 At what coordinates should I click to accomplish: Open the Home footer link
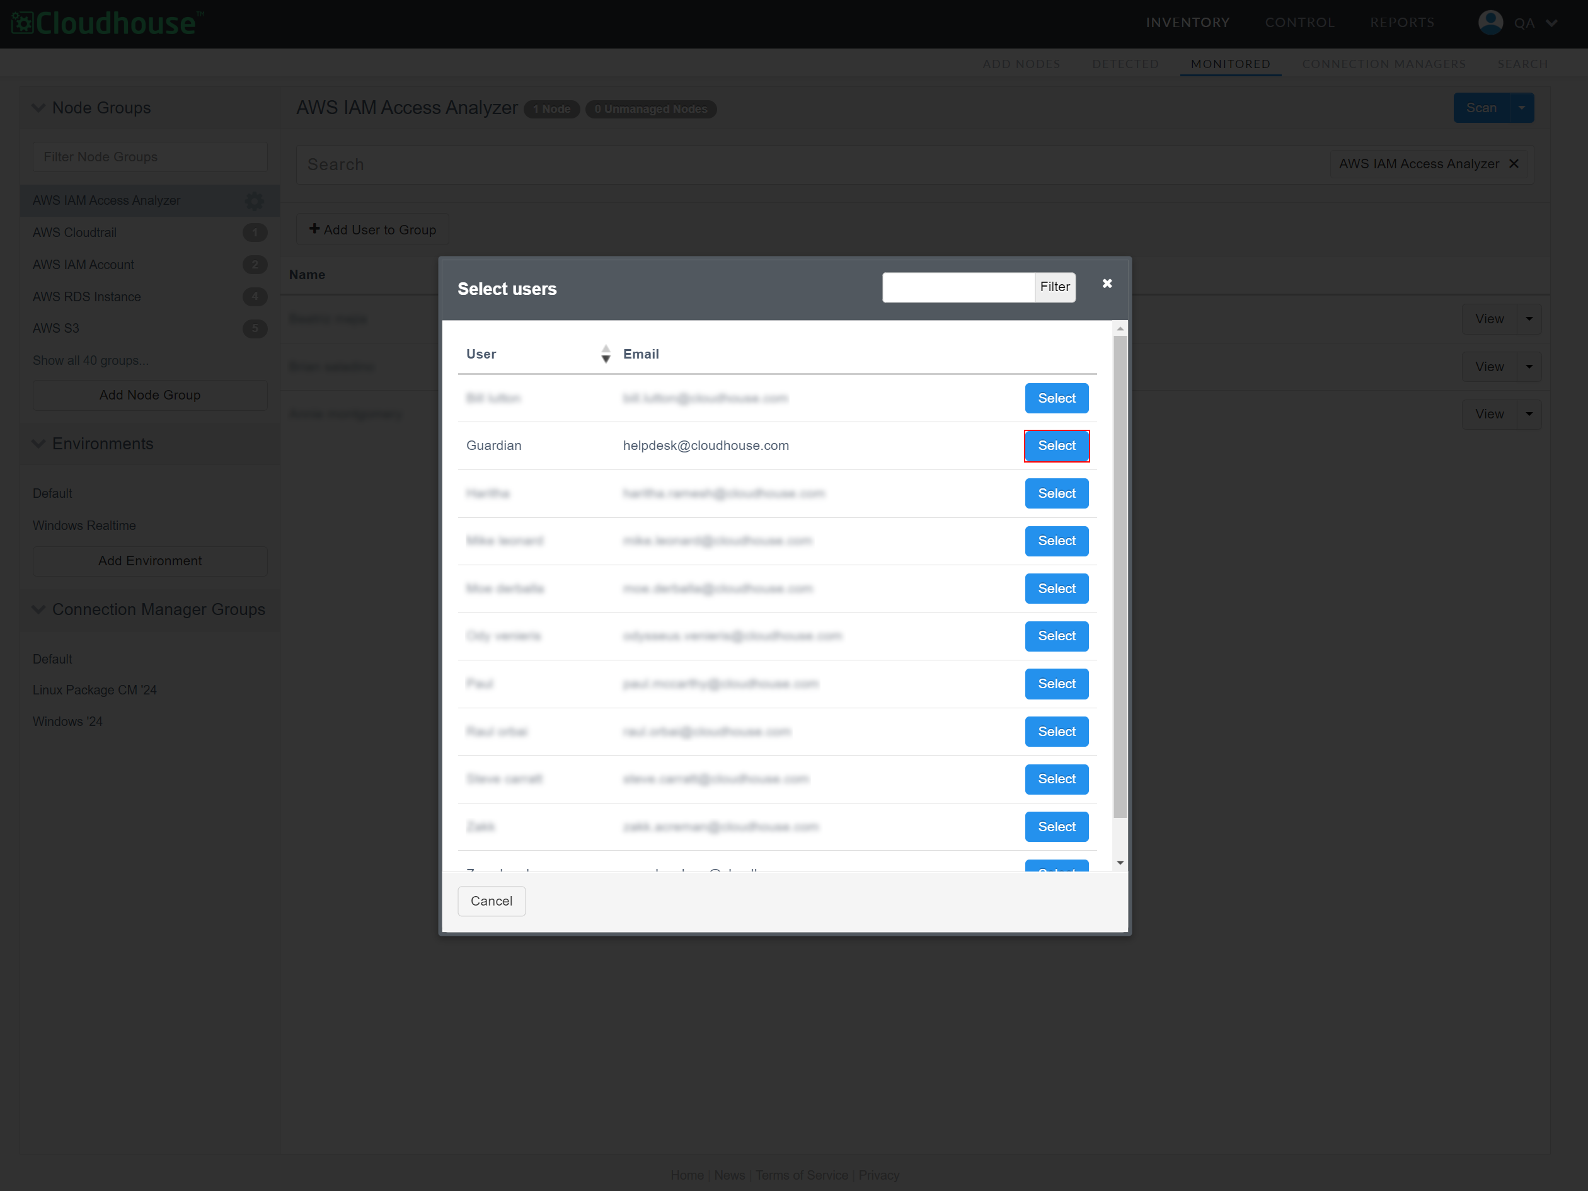tap(687, 1175)
